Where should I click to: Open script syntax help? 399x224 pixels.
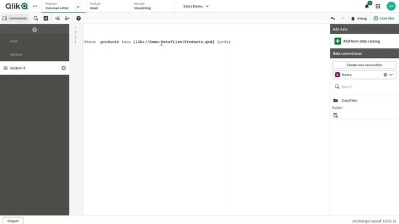[x=79, y=18]
